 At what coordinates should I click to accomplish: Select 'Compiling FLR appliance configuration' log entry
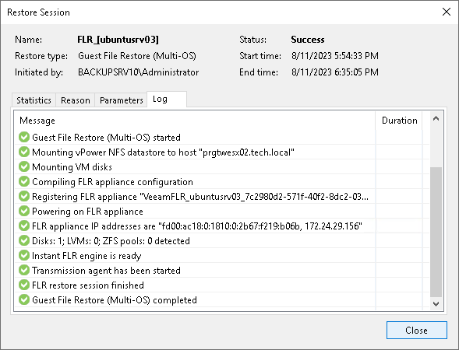pos(222,181)
